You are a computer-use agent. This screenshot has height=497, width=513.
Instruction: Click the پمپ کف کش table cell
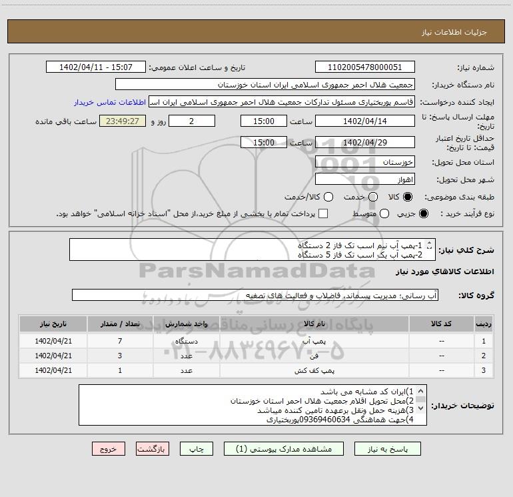(314, 370)
